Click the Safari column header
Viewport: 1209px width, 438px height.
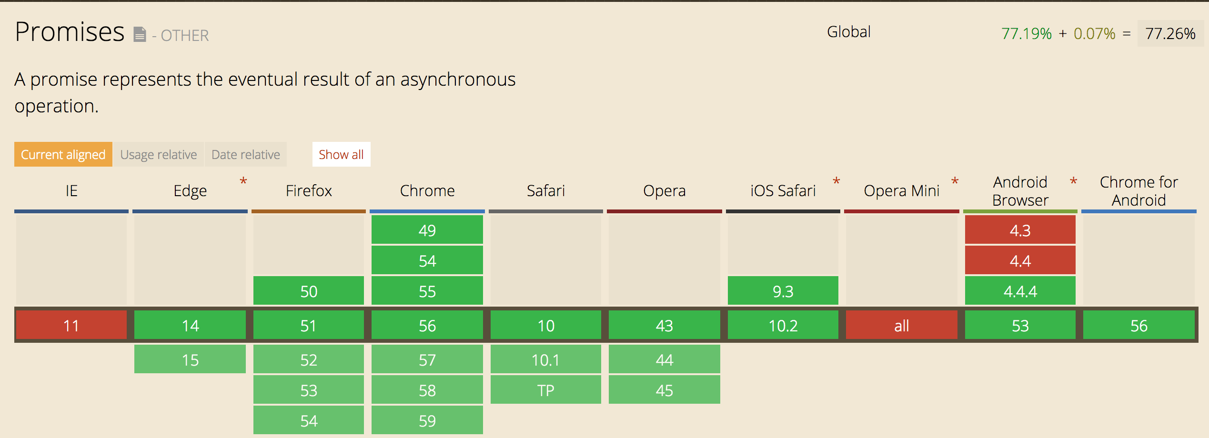coord(546,191)
